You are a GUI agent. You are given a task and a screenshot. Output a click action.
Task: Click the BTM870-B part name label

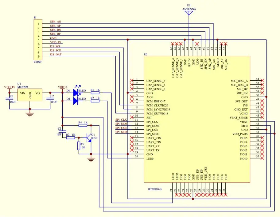click(x=155, y=189)
